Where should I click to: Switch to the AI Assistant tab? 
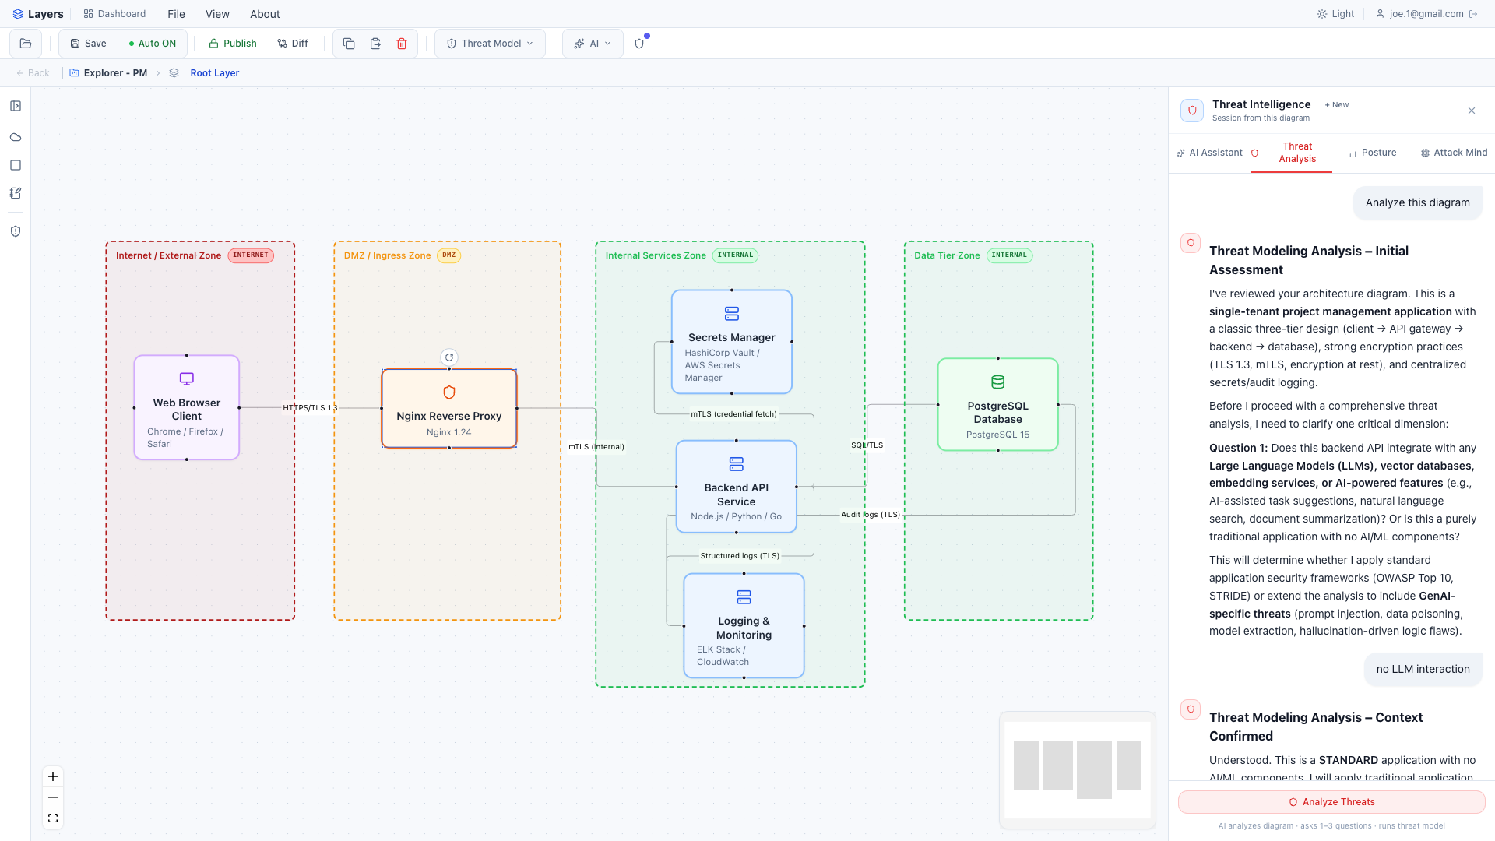1209,153
